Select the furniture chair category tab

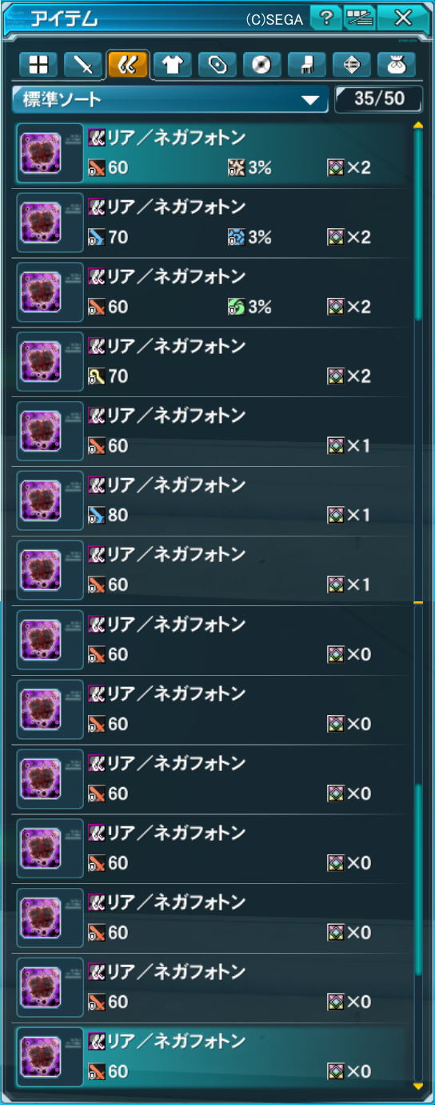pyautogui.click(x=306, y=65)
